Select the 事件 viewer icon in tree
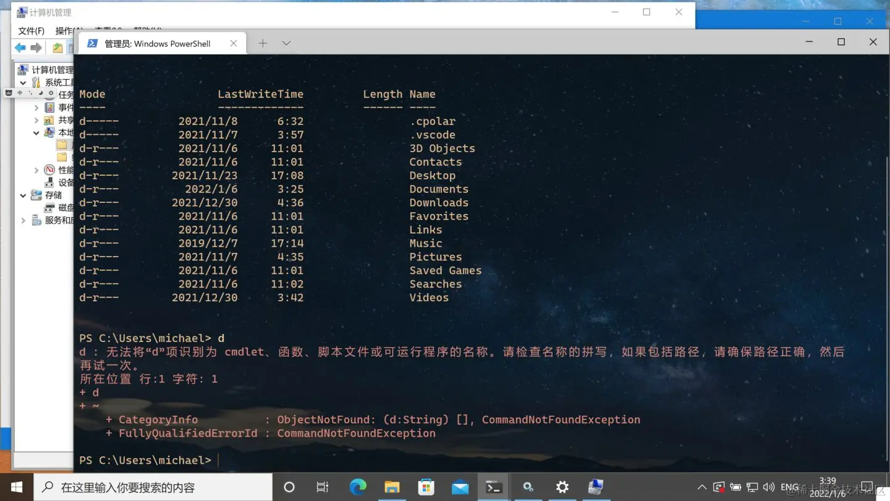Viewport: 890px width, 501px height. 49,108
